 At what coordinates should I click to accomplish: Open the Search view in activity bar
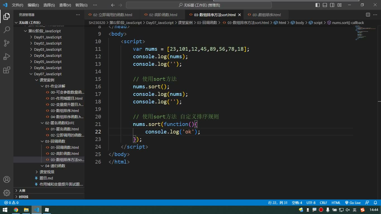[7, 30]
